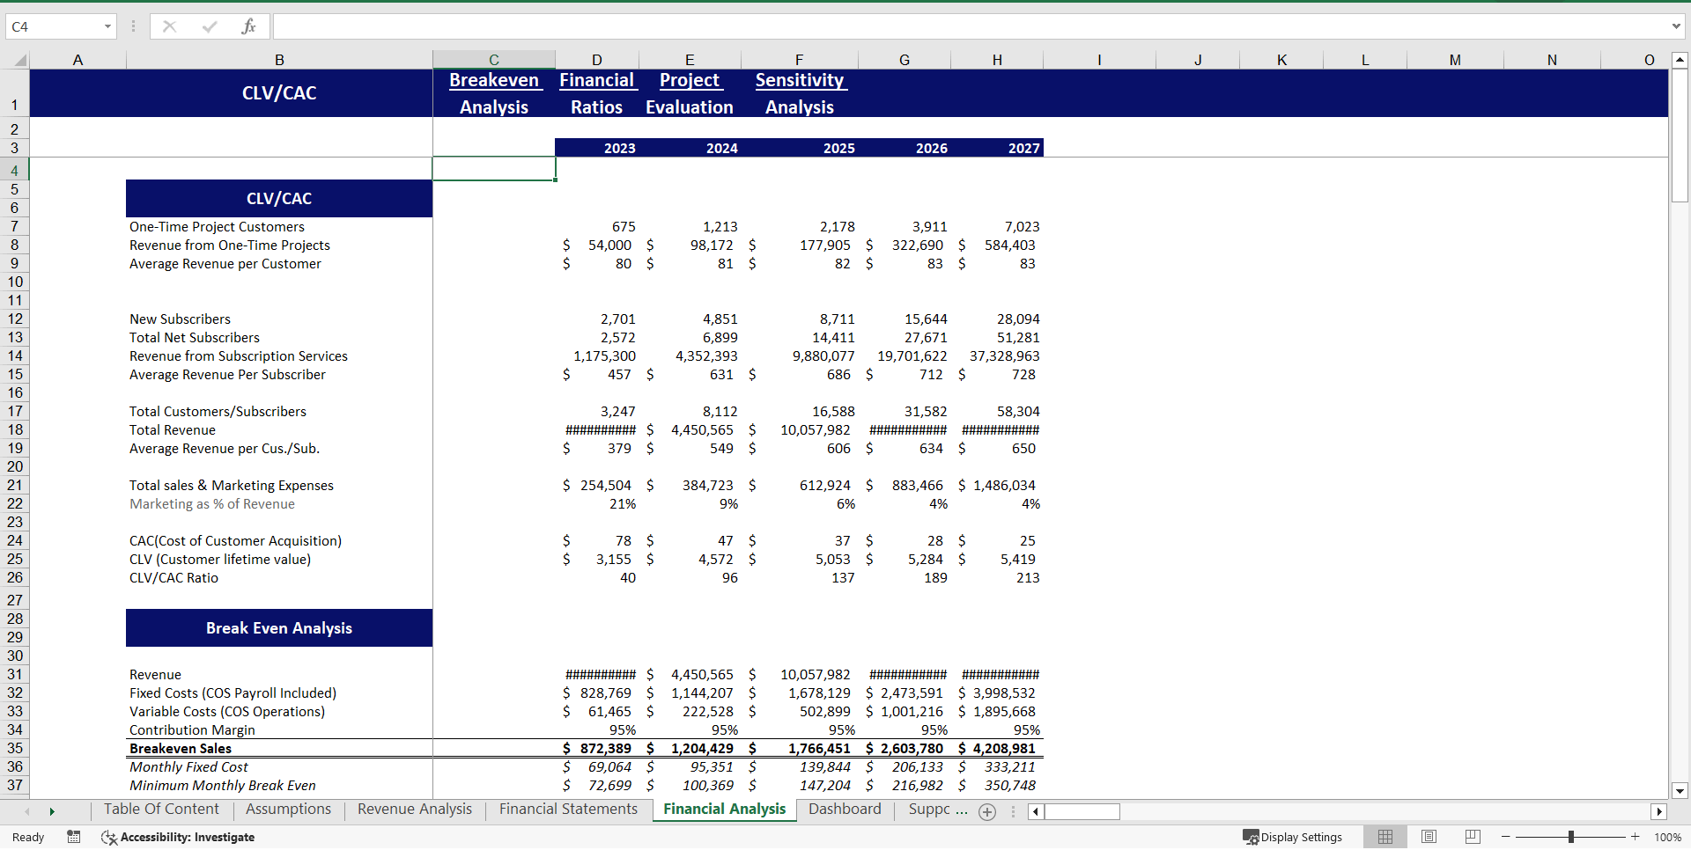Select column header F
Viewport: 1691px width, 850px height.
(799, 59)
